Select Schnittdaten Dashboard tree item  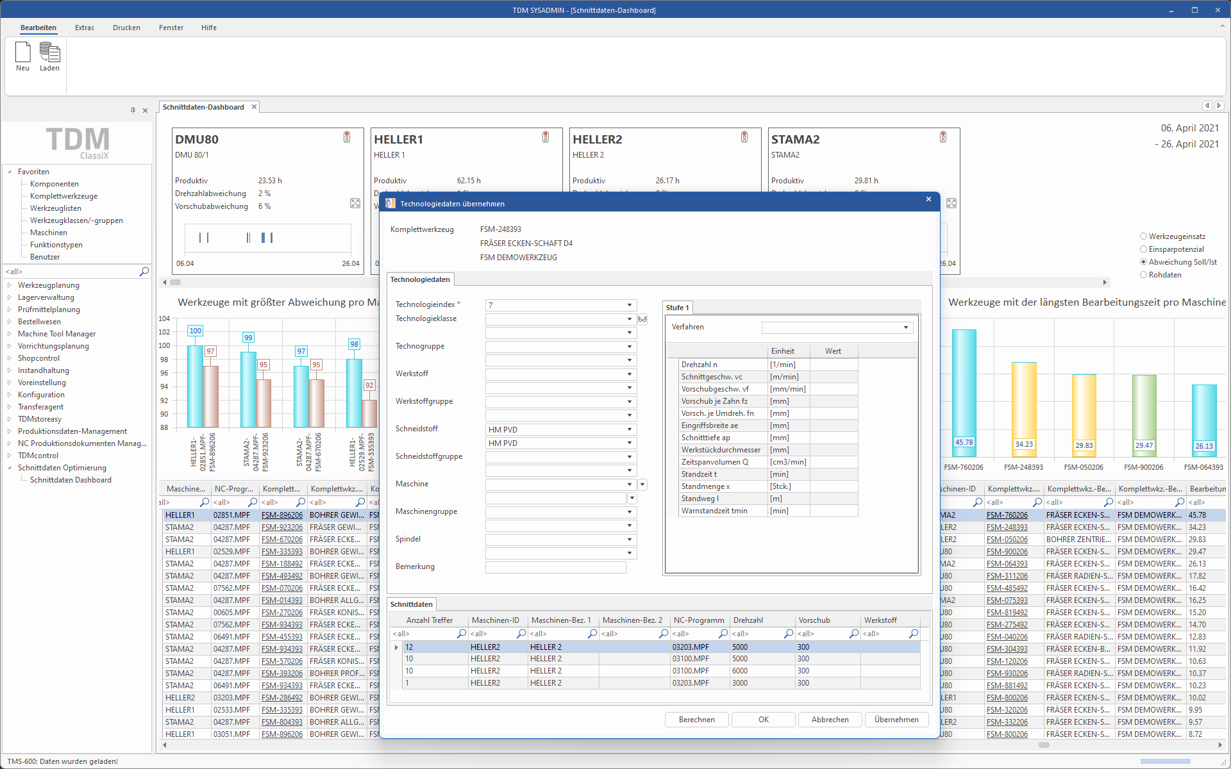tap(71, 480)
